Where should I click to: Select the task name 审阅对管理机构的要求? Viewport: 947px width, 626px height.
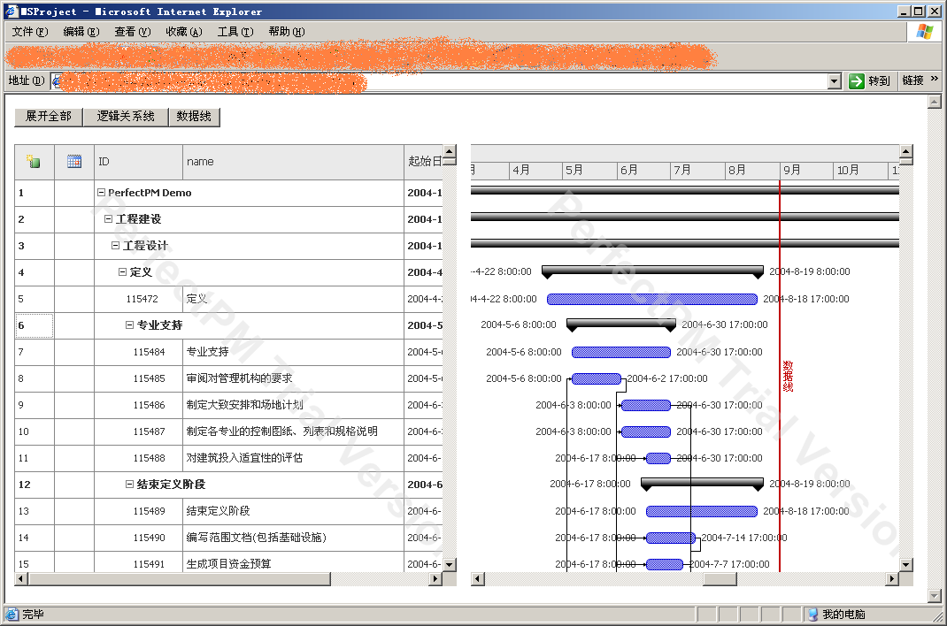(x=239, y=378)
